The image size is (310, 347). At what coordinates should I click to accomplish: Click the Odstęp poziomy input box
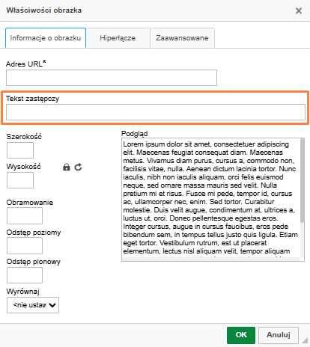point(25,246)
